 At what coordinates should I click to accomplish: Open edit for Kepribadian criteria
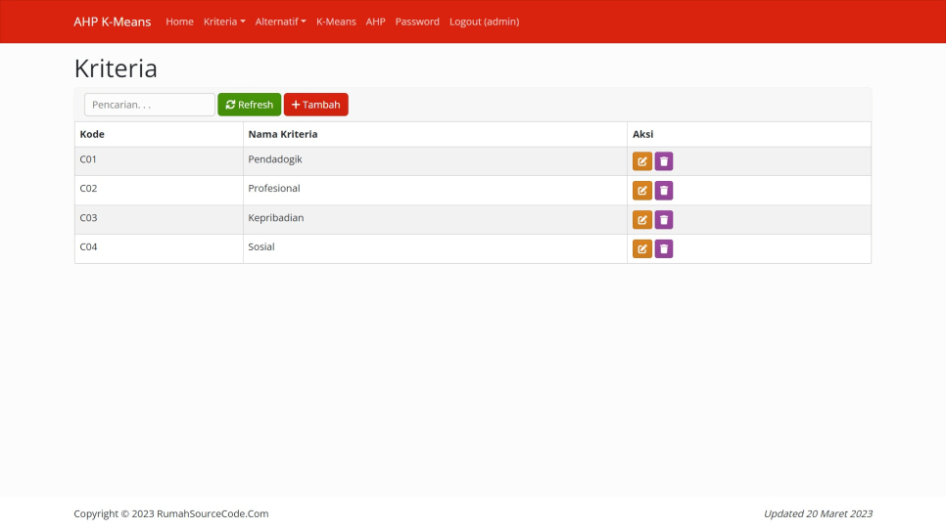pyautogui.click(x=641, y=220)
